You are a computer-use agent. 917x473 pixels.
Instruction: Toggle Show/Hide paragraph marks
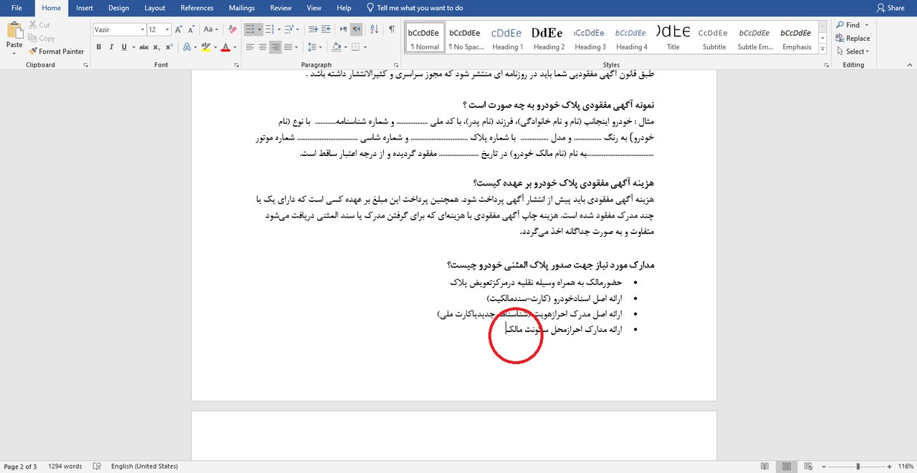point(391,29)
